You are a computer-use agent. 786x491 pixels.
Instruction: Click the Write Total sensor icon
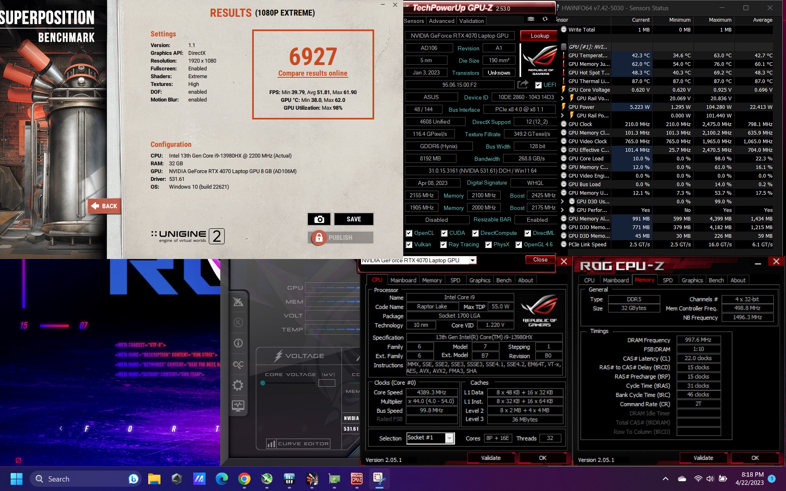(x=564, y=29)
